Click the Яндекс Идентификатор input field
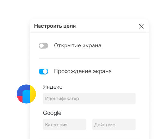The image size is (168, 139). point(89,99)
